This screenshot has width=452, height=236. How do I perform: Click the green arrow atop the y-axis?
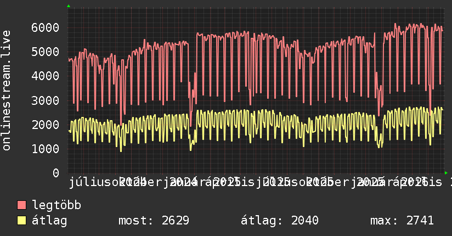tap(69, 6)
